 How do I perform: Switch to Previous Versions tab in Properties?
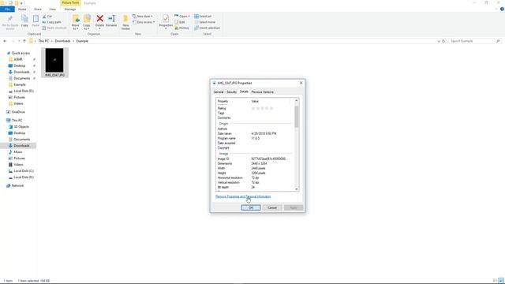(262, 92)
